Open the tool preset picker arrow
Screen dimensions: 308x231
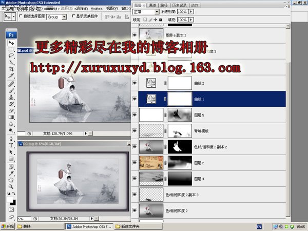(14, 17)
